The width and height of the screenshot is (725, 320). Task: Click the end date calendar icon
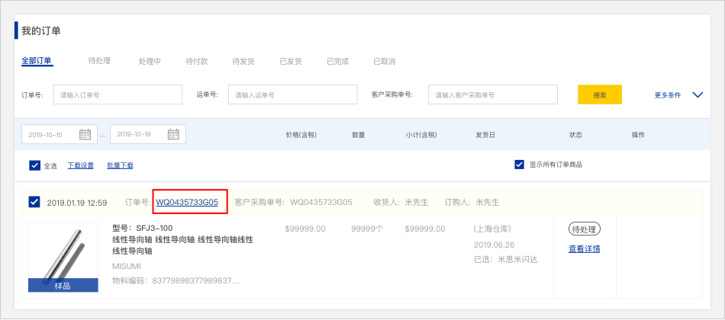(173, 135)
